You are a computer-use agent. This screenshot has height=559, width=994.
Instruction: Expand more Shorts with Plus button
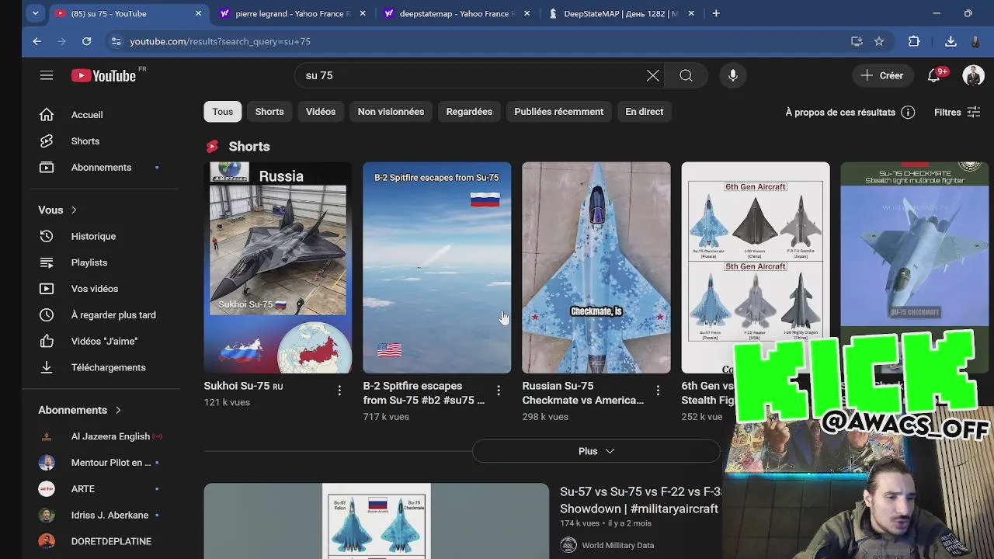click(596, 451)
